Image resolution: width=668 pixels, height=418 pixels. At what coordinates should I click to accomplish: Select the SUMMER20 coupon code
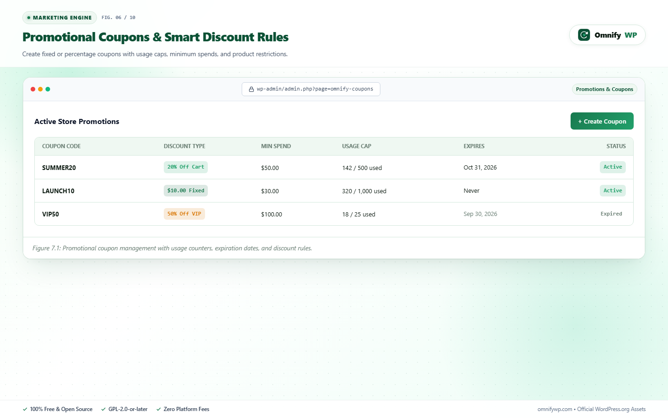pos(59,168)
